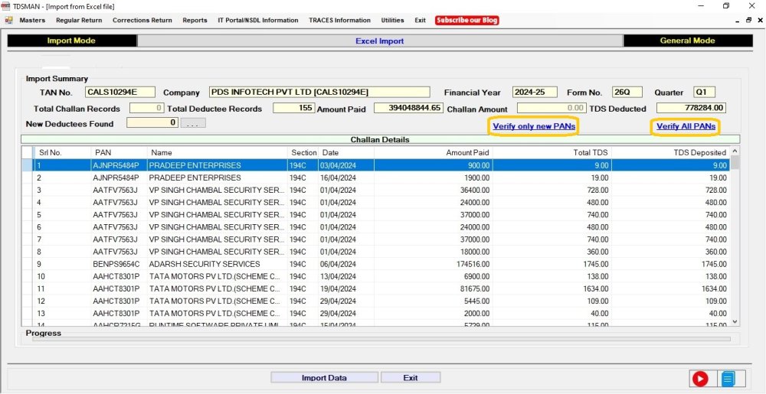The height and width of the screenshot is (394, 766).
Task: Click Verify only new PANs link
Action: click(x=534, y=125)
